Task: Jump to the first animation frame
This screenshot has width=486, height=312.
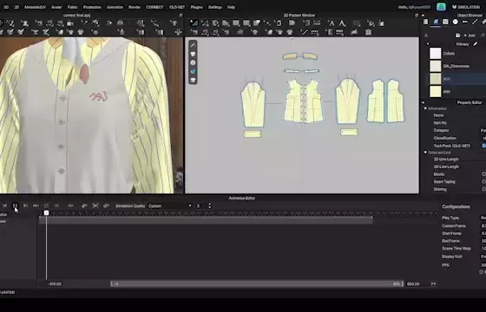Action: [x=4, y=205]
